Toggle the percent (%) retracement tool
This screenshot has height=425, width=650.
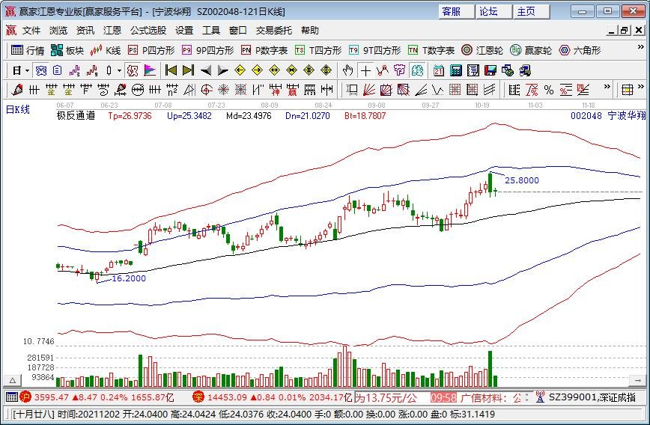[x=549, y=90]
